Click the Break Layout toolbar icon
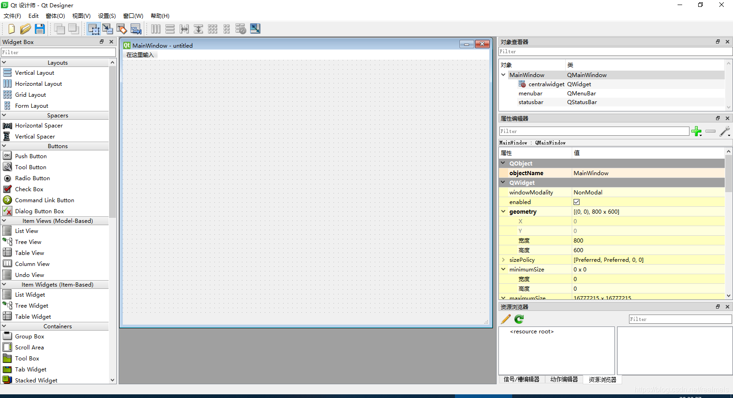The image size is (733, 398). (x=241, y=29)
